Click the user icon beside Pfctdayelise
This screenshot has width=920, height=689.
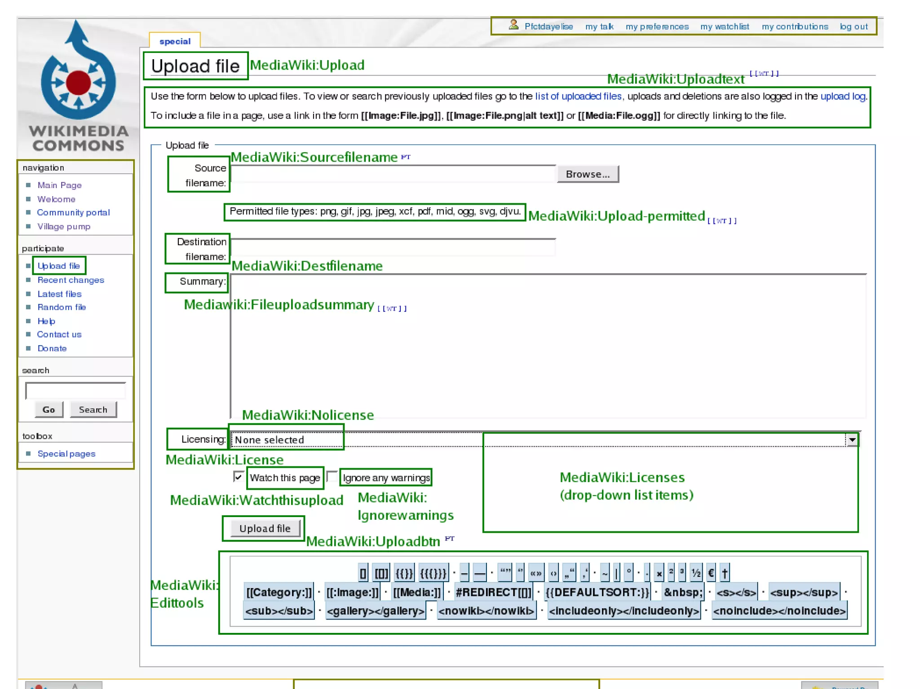pos(513,25)
